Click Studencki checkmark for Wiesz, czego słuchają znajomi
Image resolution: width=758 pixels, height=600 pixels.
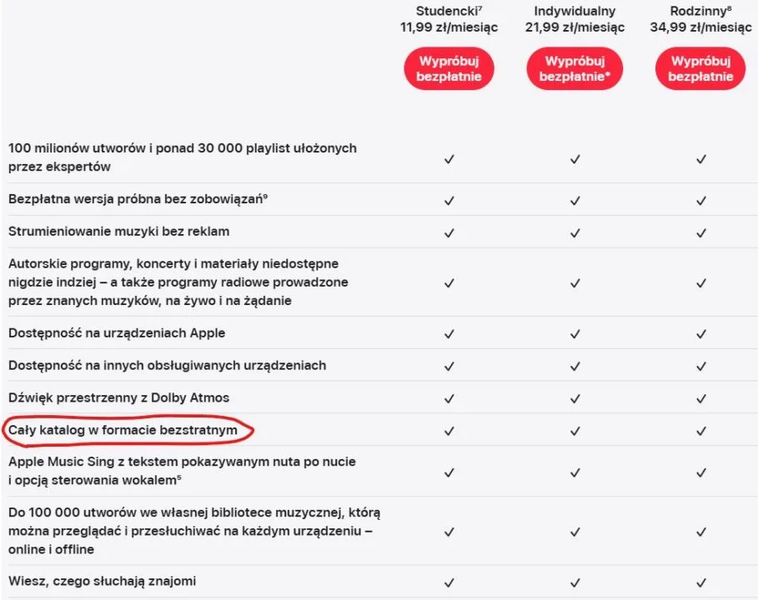(449, 582)
